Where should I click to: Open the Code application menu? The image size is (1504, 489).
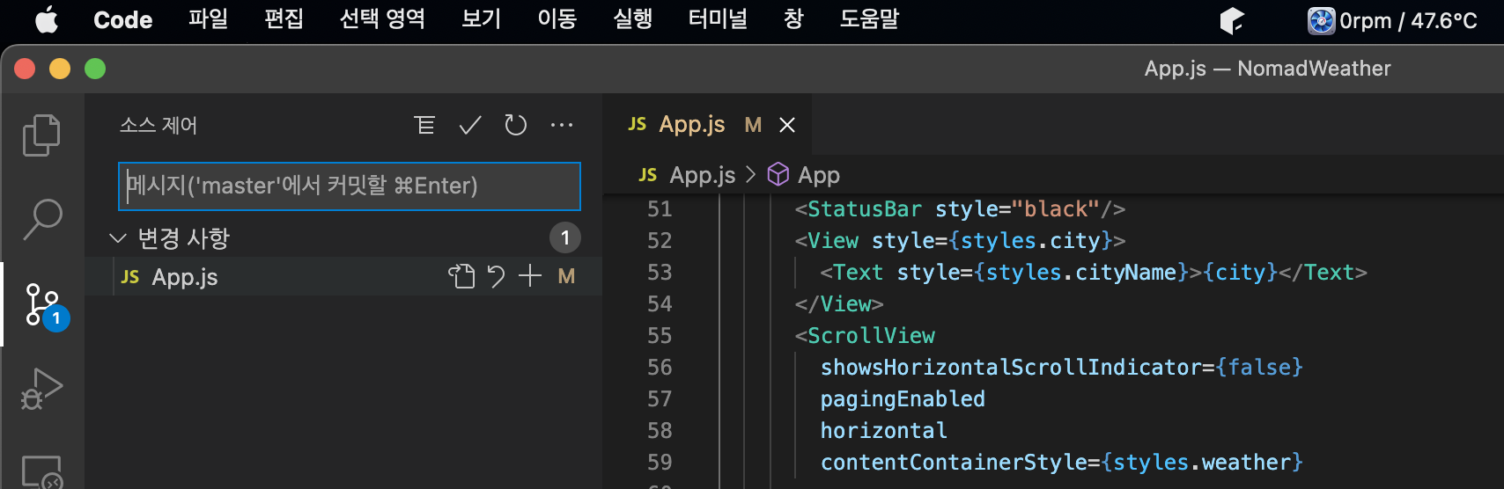point(123,19)
